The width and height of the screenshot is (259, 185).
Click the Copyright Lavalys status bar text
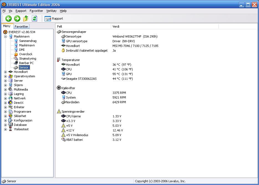tap(160, 181)
